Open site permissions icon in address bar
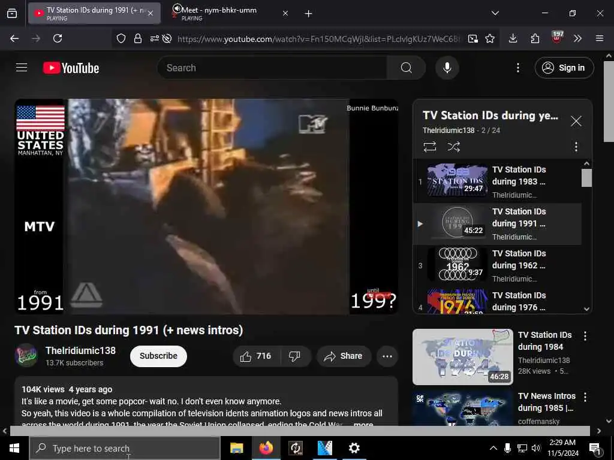Viewport: 614px width, 460px height. point(154,38)
